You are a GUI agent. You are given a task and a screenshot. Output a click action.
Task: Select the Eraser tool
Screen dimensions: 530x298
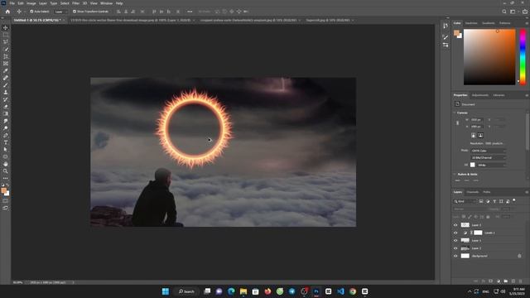click(x=6, y=107)
